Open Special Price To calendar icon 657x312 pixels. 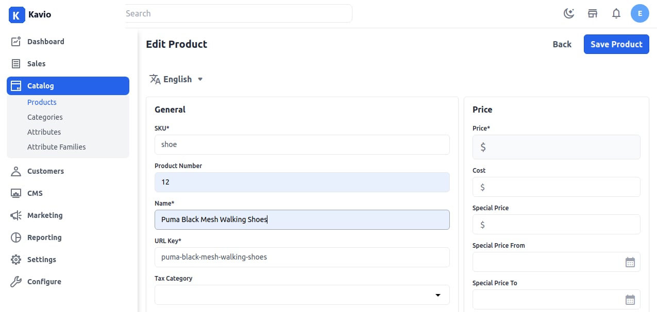[x=630, y=300]
